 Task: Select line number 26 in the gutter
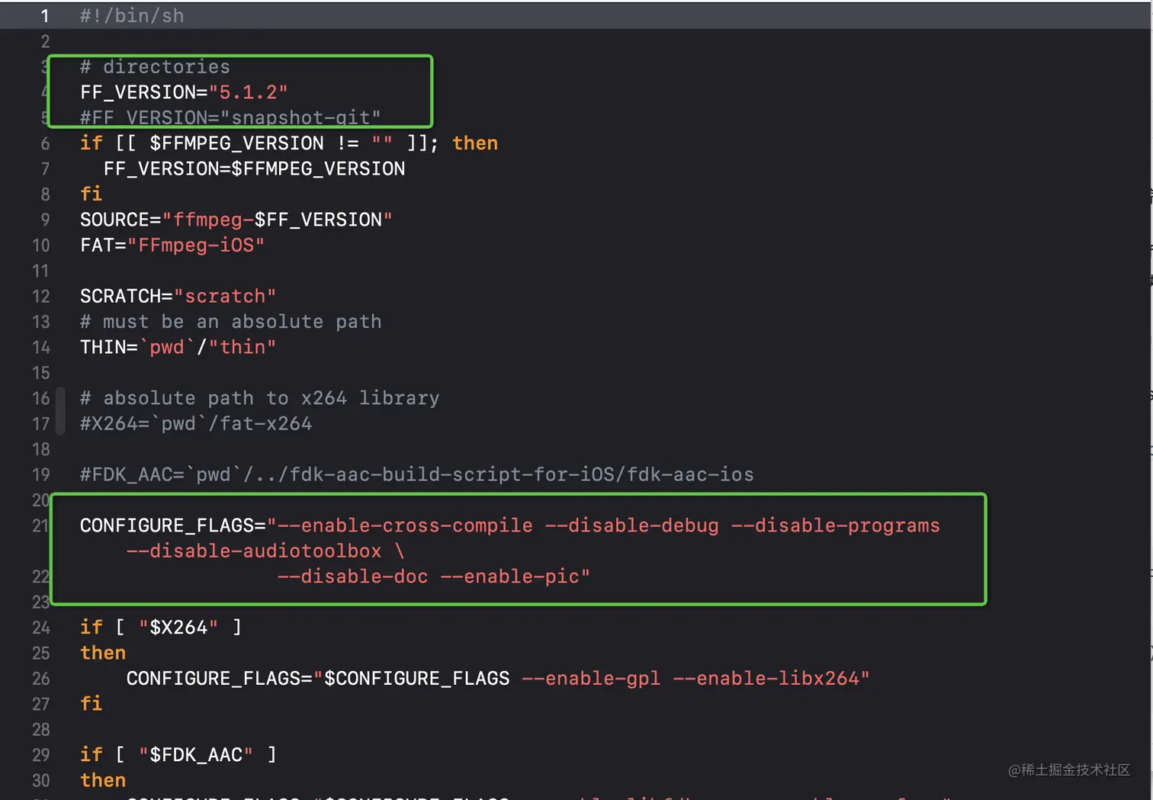(41, 679)
